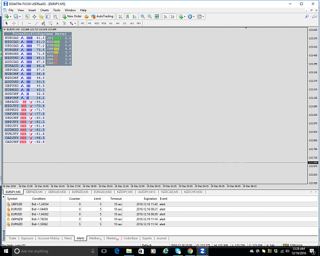This screenshot has height=256, width=320.
Task: Open the New Chart toolbar icon
Action: tap(6, 16)
